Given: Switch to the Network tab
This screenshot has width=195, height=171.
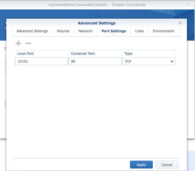Looking at the screenshot, I should click(x=85, y=31).
